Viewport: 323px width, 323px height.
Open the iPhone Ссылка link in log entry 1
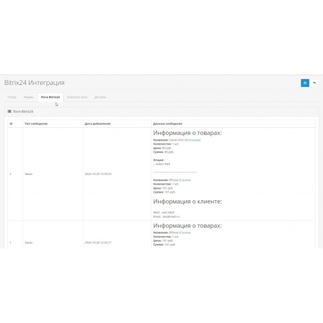click(184, 233)
